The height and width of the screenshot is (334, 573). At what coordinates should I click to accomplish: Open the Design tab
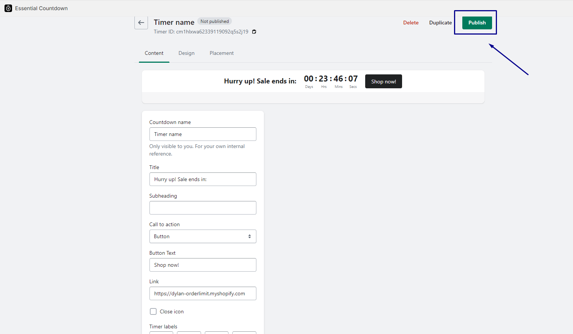point(186,53)
